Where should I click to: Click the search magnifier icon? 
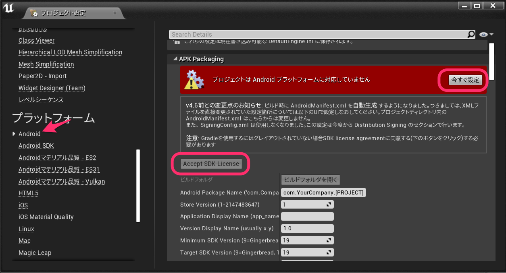tap(471, 35)
